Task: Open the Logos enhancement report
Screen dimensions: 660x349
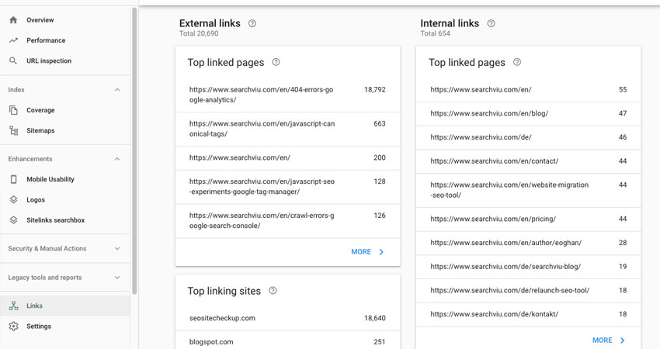Action: (65, 200)
